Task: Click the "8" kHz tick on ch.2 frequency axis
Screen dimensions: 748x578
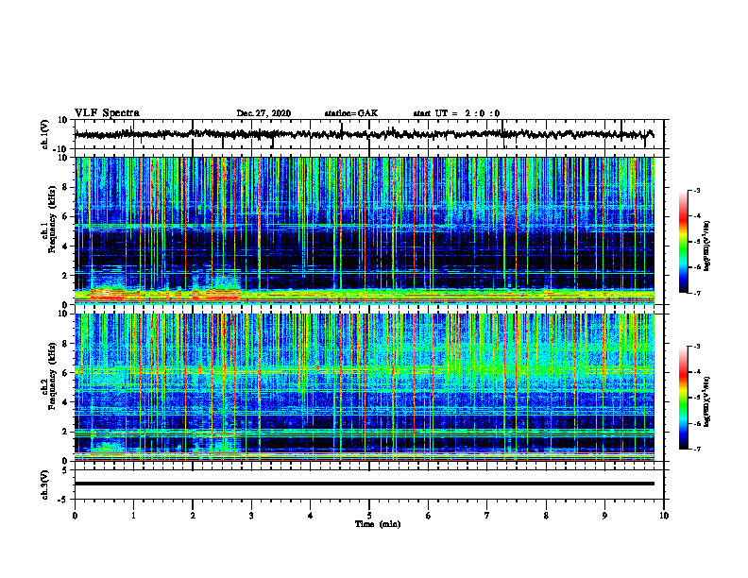Action: (x=65, y=344)
